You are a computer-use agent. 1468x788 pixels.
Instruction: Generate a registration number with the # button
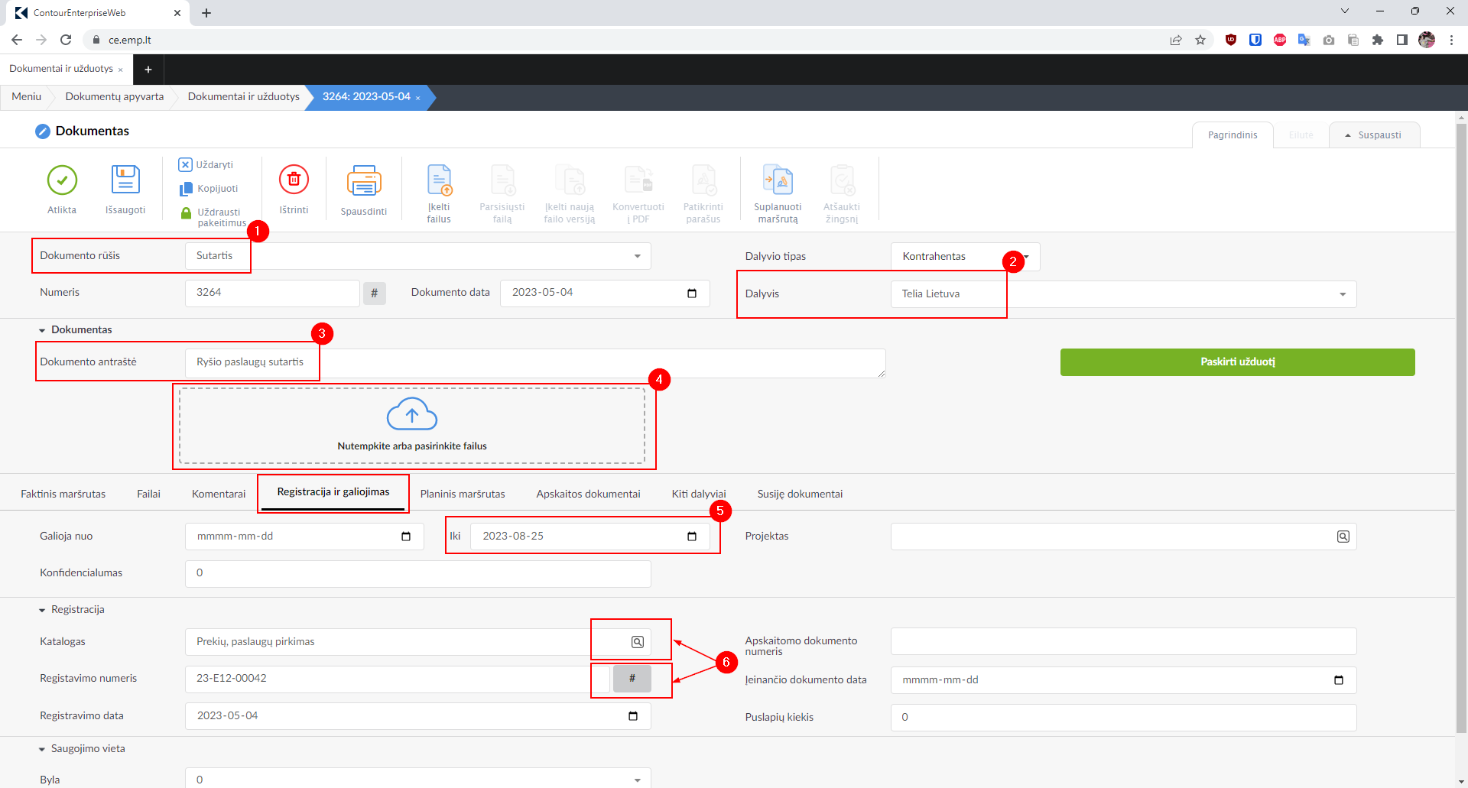pyautogui.click(x=632, y=679)
